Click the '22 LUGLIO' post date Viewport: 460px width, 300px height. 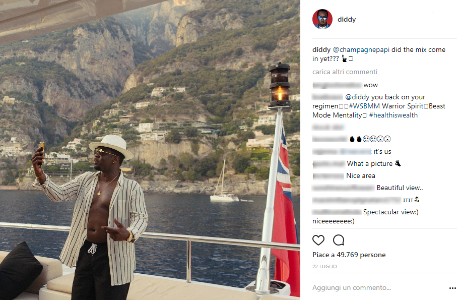(x=324, y=267)
